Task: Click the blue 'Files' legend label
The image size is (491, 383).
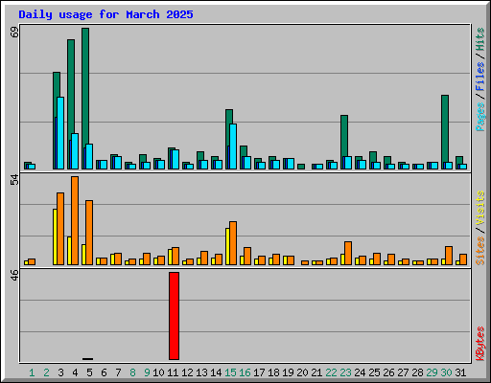Action: pos(480,77)
